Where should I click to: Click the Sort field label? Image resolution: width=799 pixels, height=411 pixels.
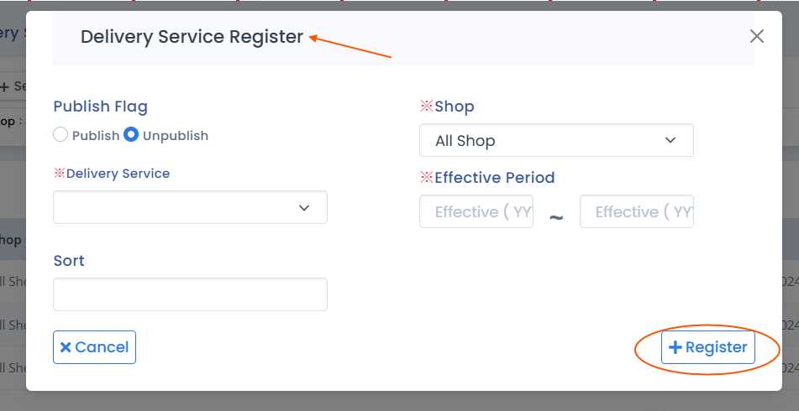69,261
